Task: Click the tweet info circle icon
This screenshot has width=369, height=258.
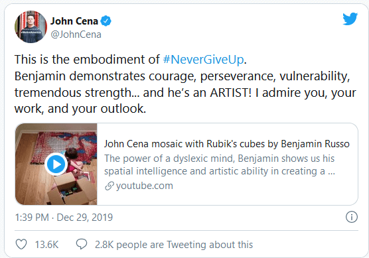Action: tap(352, 217)
